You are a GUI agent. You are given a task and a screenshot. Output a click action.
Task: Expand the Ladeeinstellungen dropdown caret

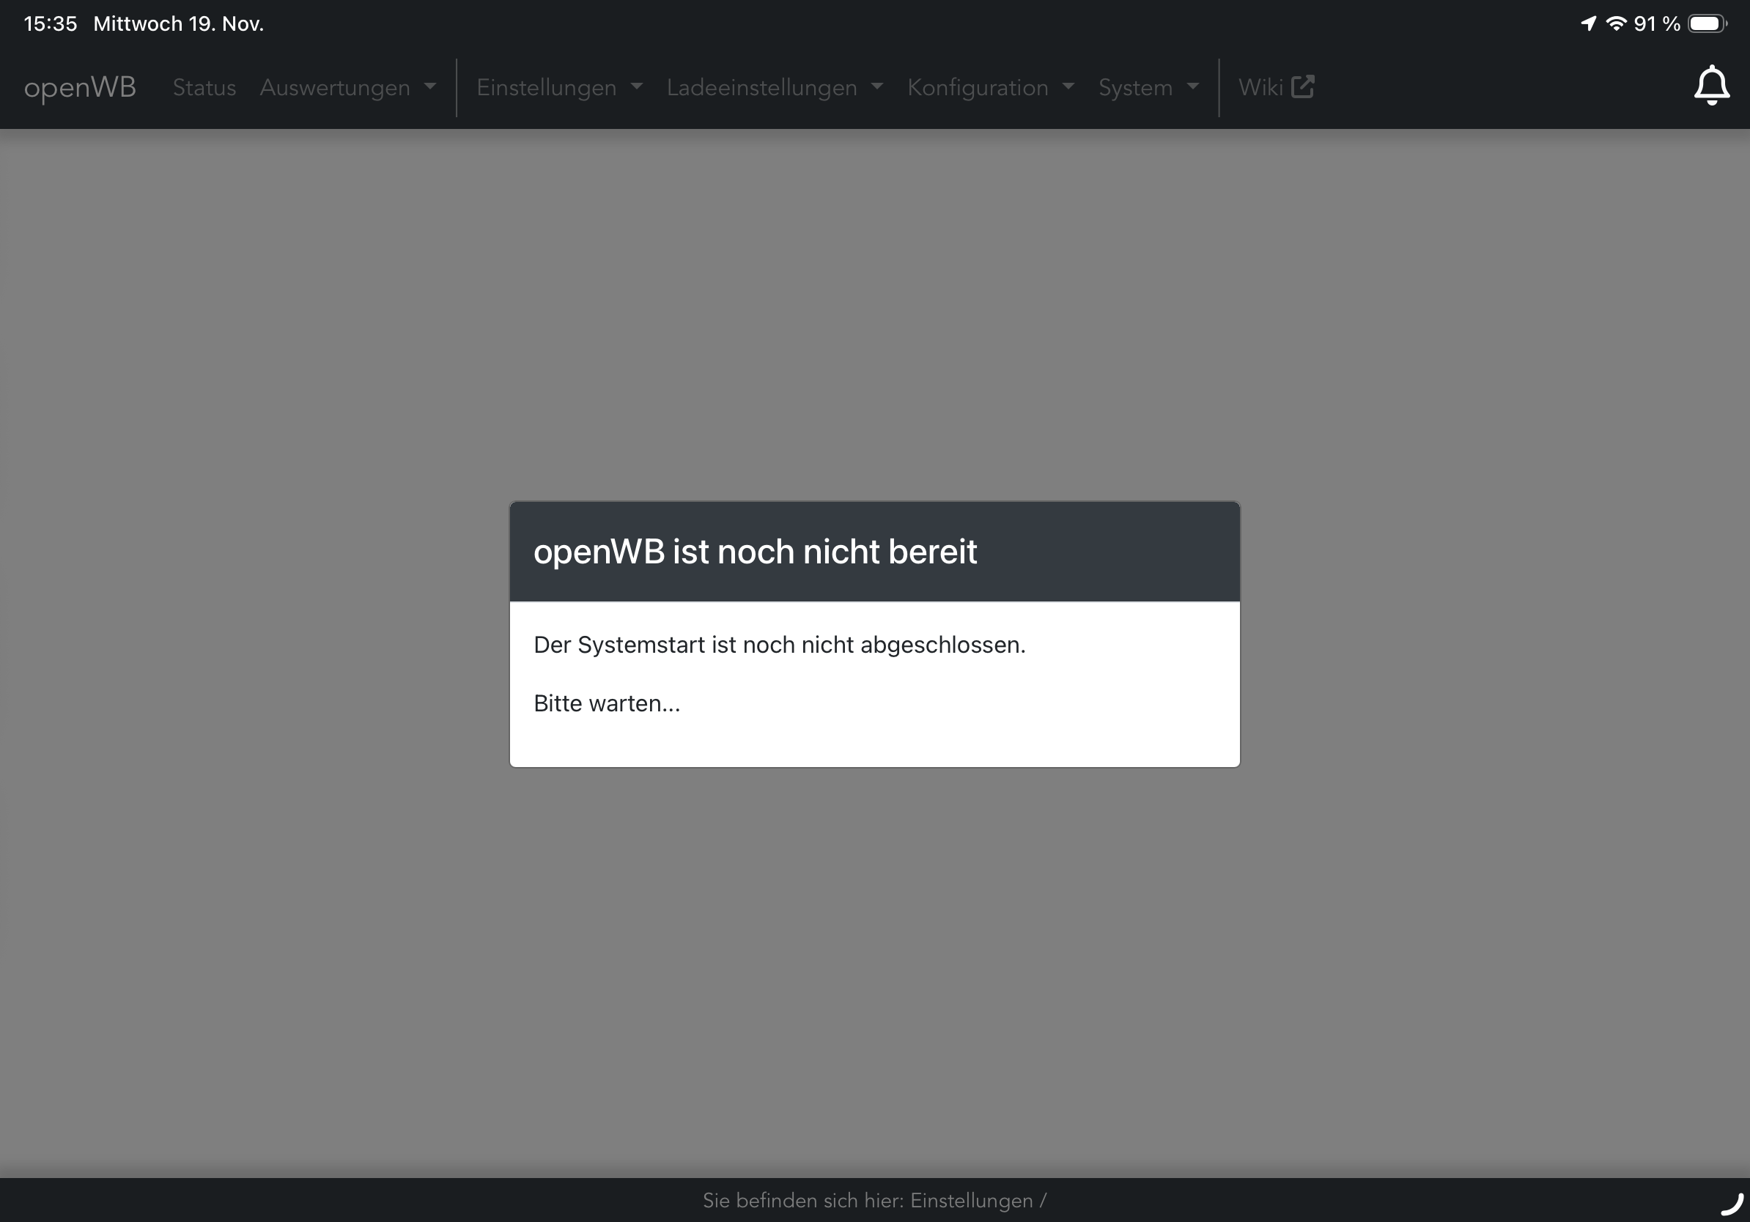(x=877, y=87)
